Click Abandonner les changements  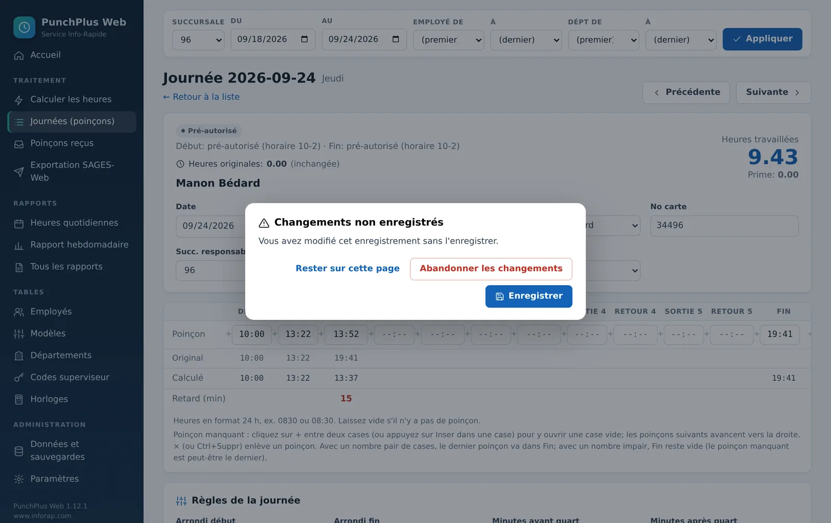click(x=491, y=269)
